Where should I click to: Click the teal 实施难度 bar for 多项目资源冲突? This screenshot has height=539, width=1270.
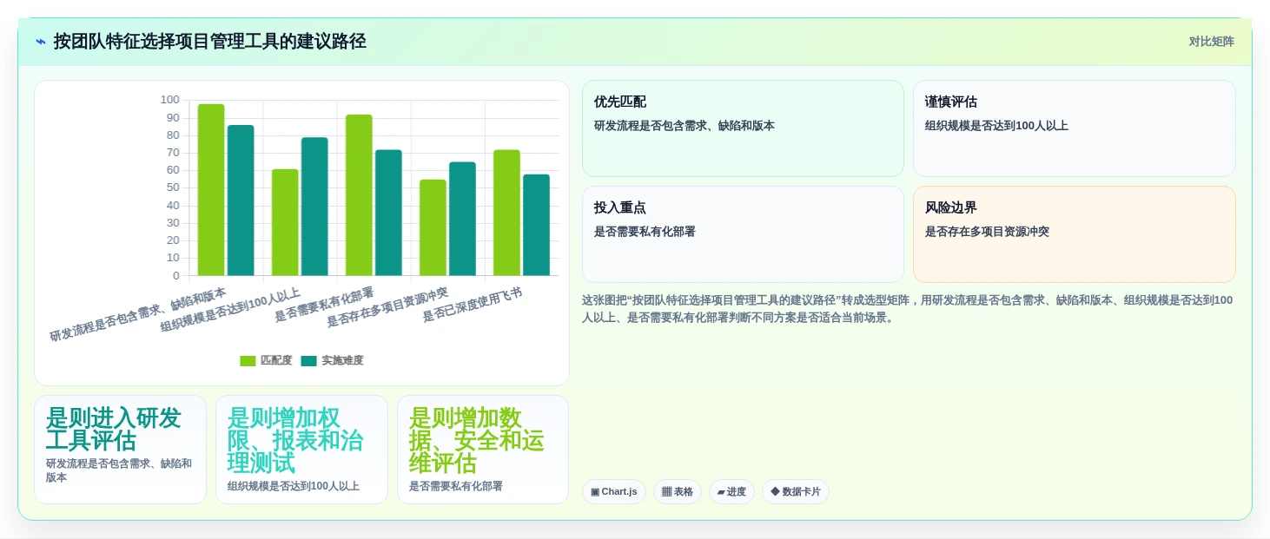pyautogui.click(x=462, y=219)
